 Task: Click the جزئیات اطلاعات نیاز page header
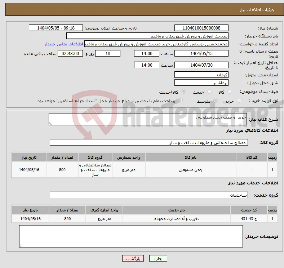(x=257, y=10)
